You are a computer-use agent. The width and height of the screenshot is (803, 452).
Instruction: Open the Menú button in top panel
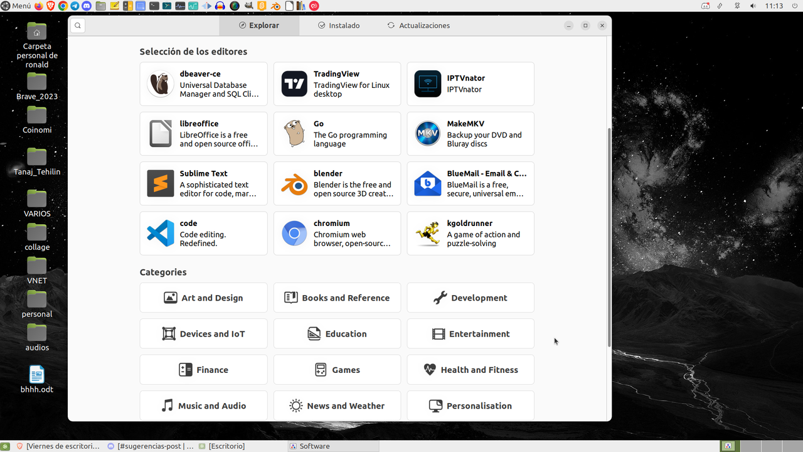16,6
